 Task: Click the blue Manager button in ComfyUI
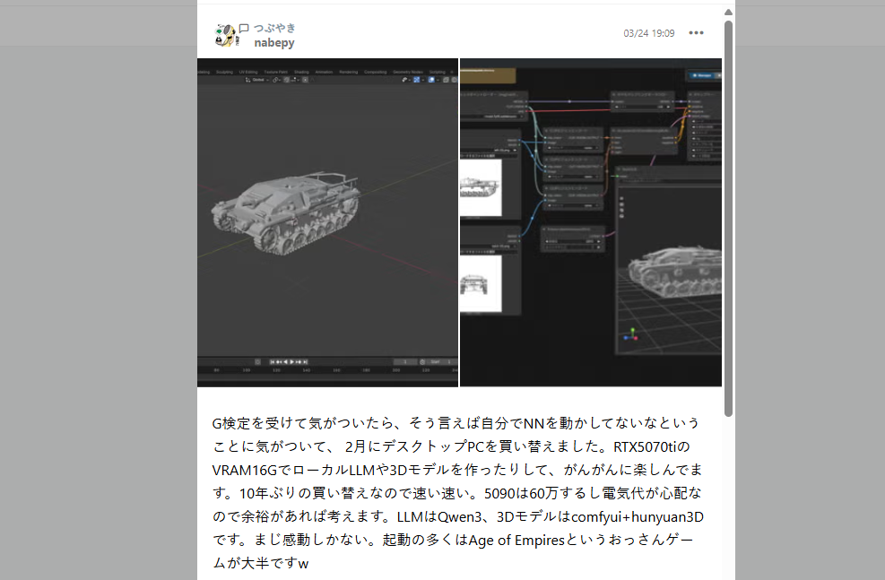click(x=704, y=76)
